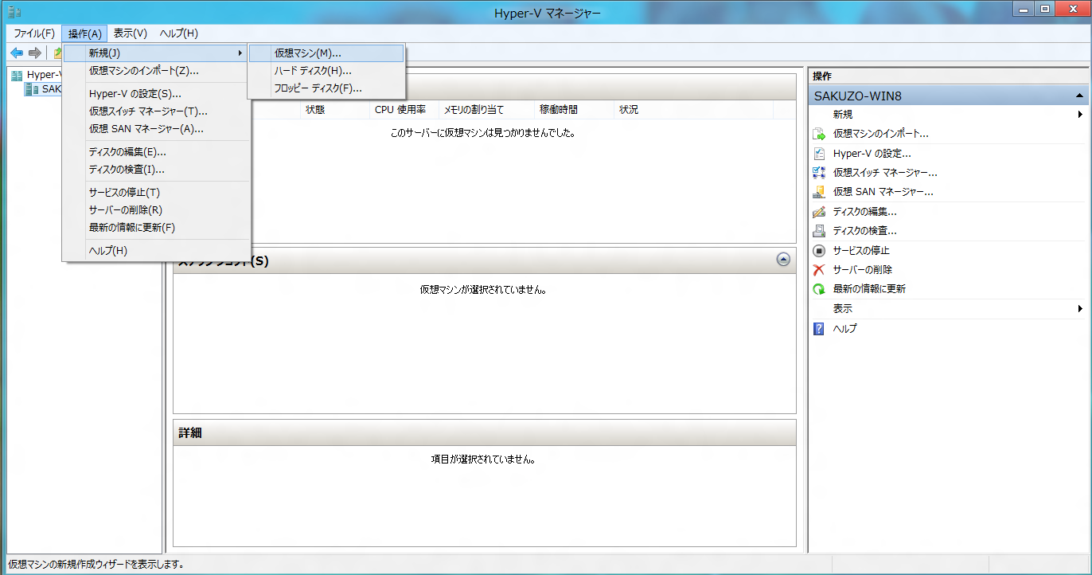Close the Hyper-V マネージャー window
Image resolution: width=1092 pixels, height=575 pixels.
1071,10
